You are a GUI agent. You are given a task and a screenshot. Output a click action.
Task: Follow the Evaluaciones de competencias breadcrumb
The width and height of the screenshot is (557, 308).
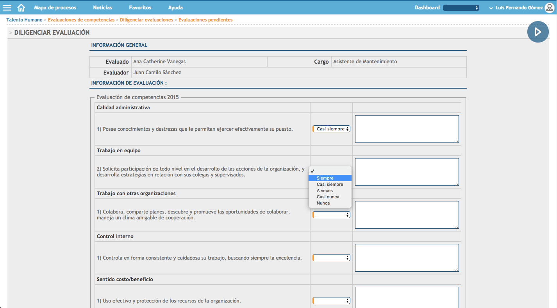click(x=81, y=20)
